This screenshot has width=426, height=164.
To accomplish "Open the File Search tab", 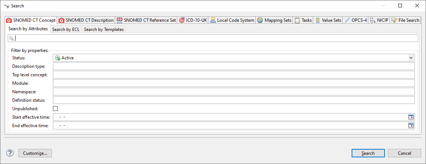I will click(x=405, y=20).
